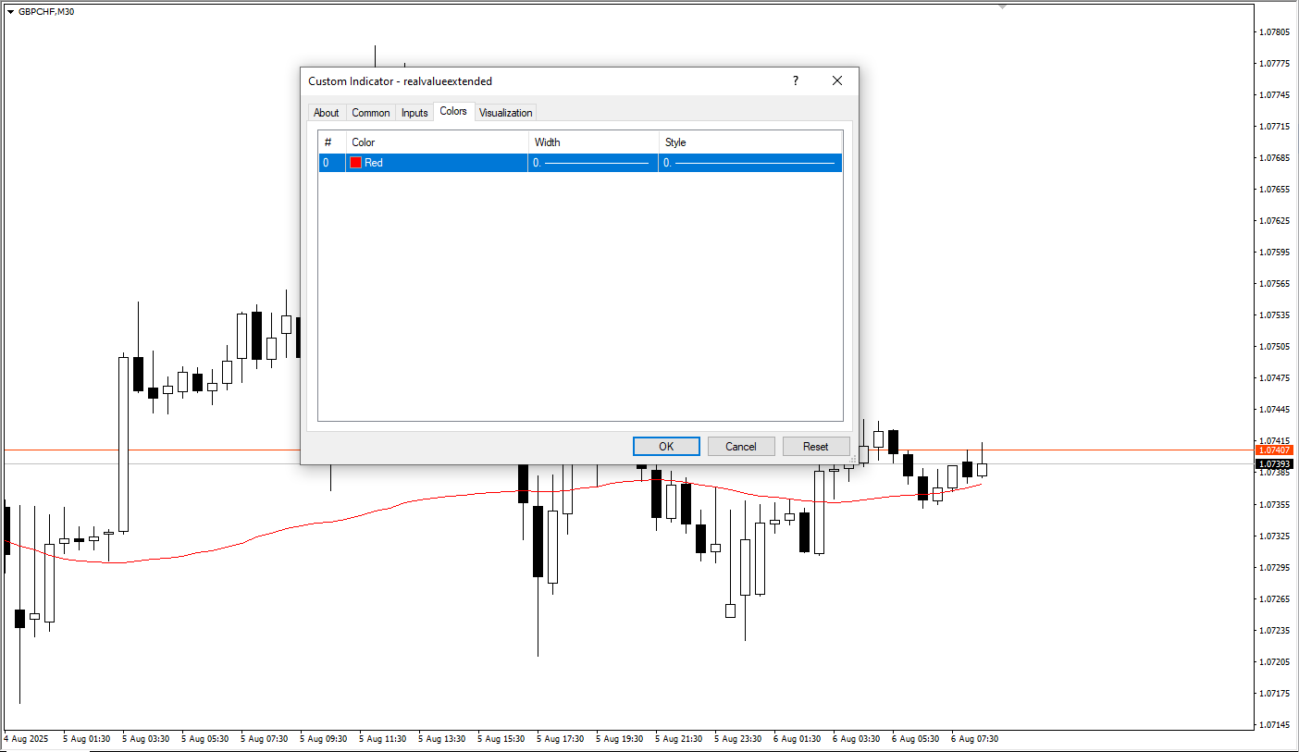
Task: Click the Red color swatch square
Action: tap(355, 163)
